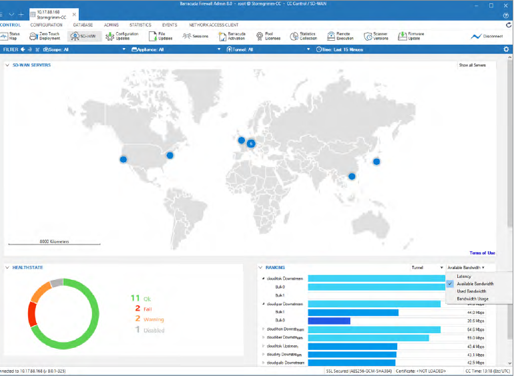Expand cloud-tok Upstream tree row
The height and width of the screenshot is (376, 514).
click(263, 346)
